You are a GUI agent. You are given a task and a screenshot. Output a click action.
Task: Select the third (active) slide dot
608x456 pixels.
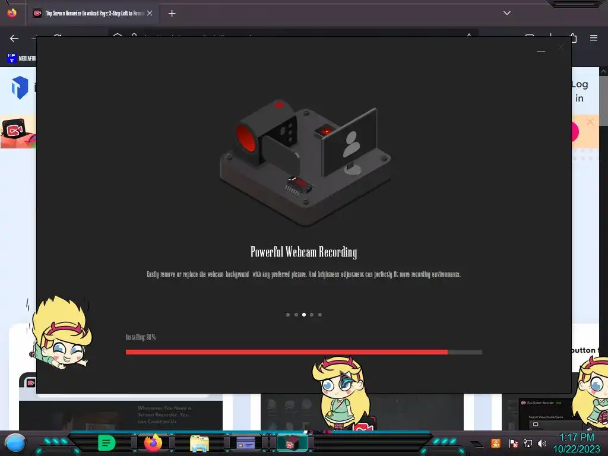304,315
